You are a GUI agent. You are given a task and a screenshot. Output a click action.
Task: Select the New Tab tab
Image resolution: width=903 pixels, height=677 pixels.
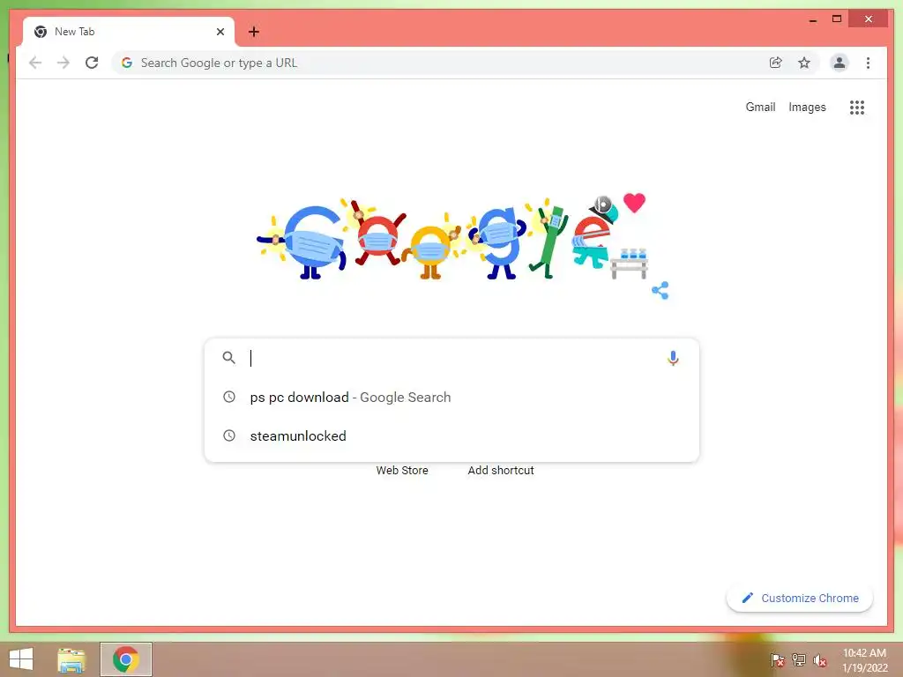[129, 32]
